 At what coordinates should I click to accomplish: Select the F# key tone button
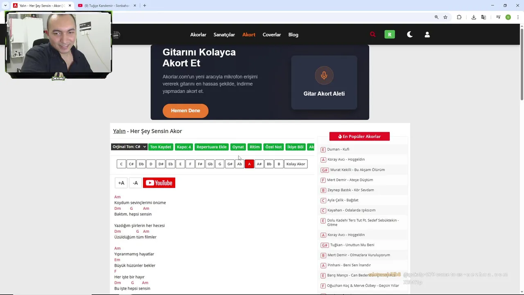pyautogui.click(x=200, y=164)
